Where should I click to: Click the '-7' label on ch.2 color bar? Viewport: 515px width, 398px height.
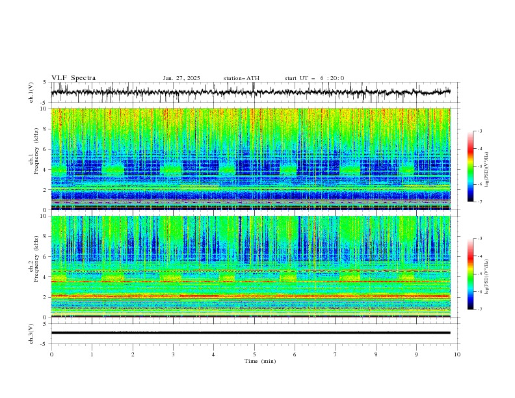(x=479, y=310)
